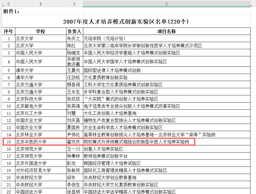The width and height of the screenshot is (256, 194).
Task: Select column E header
Action: coord(41,4)
